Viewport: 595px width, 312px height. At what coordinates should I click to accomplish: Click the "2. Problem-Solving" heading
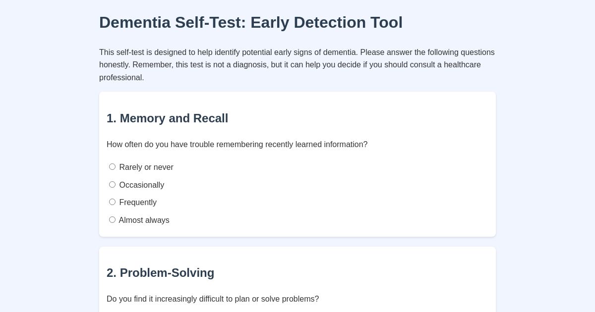[x=160, y=273]
